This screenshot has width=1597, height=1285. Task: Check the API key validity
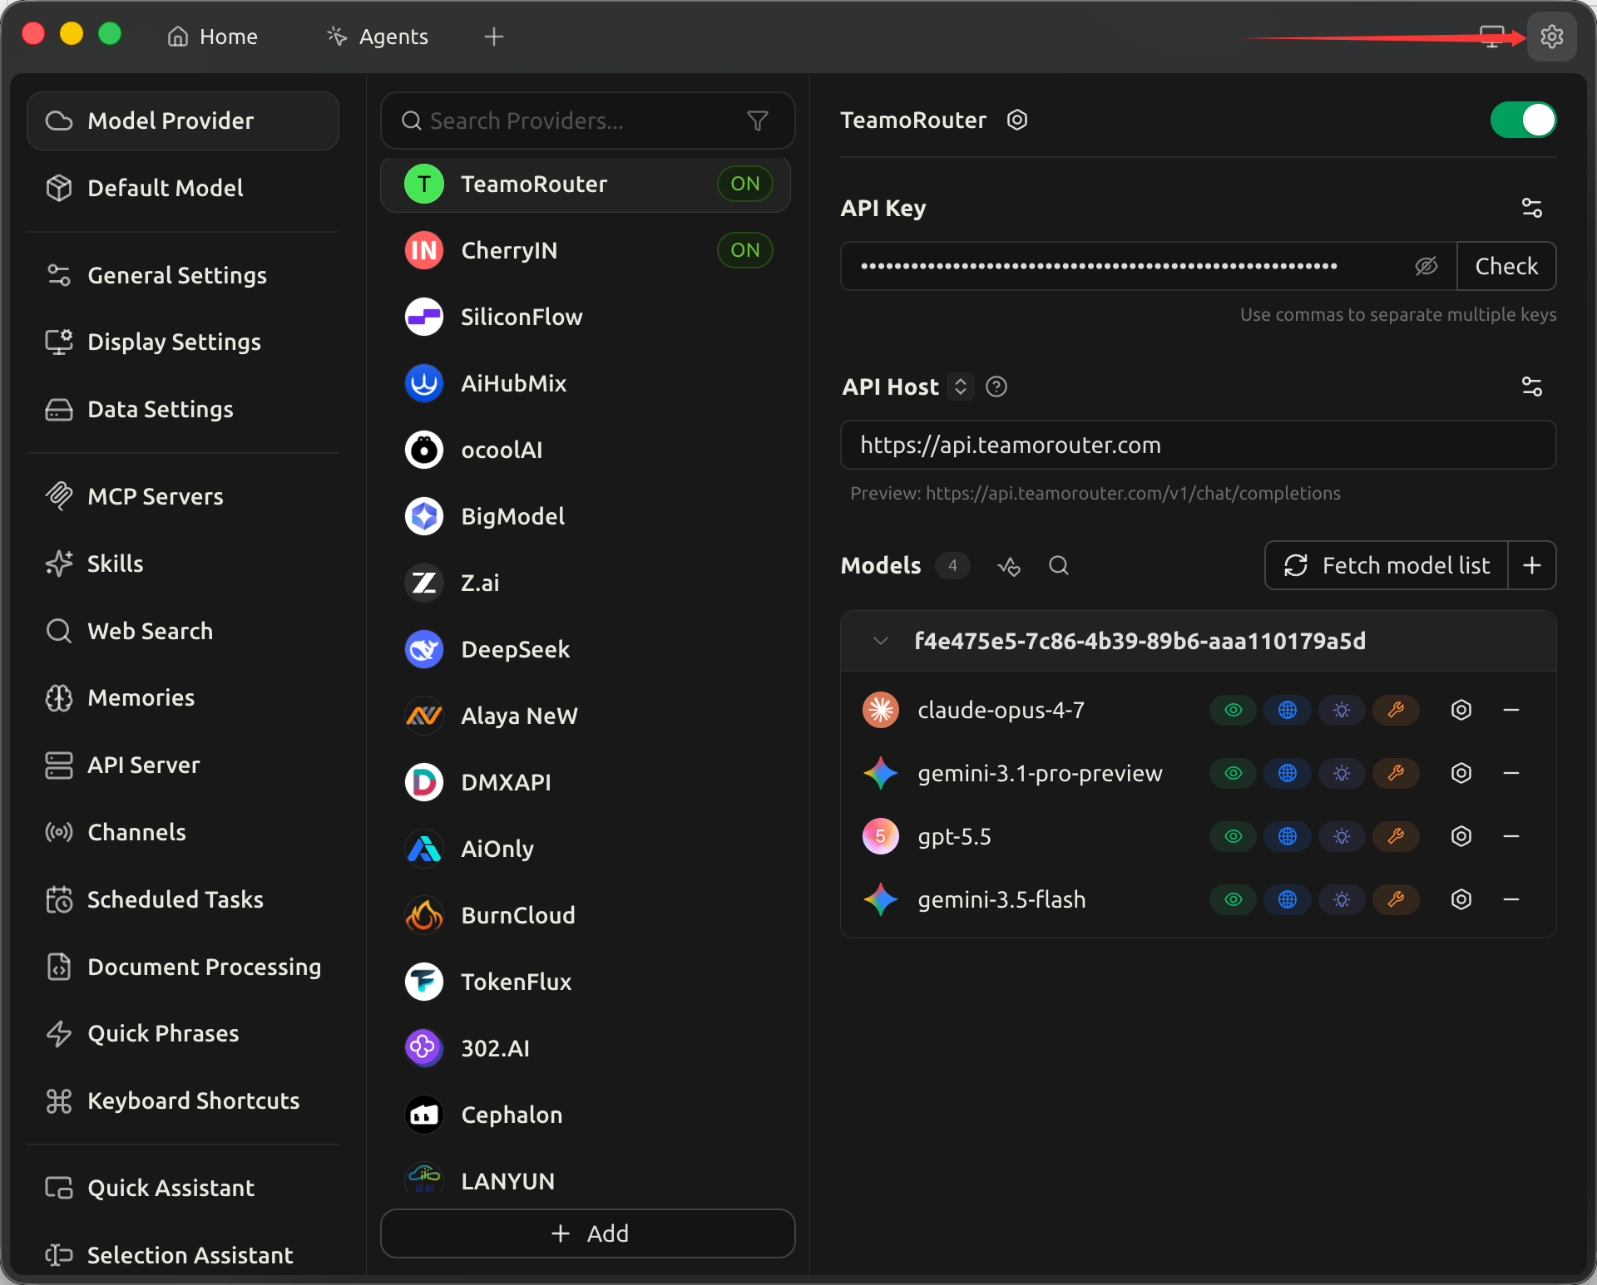pos(1506,266)
